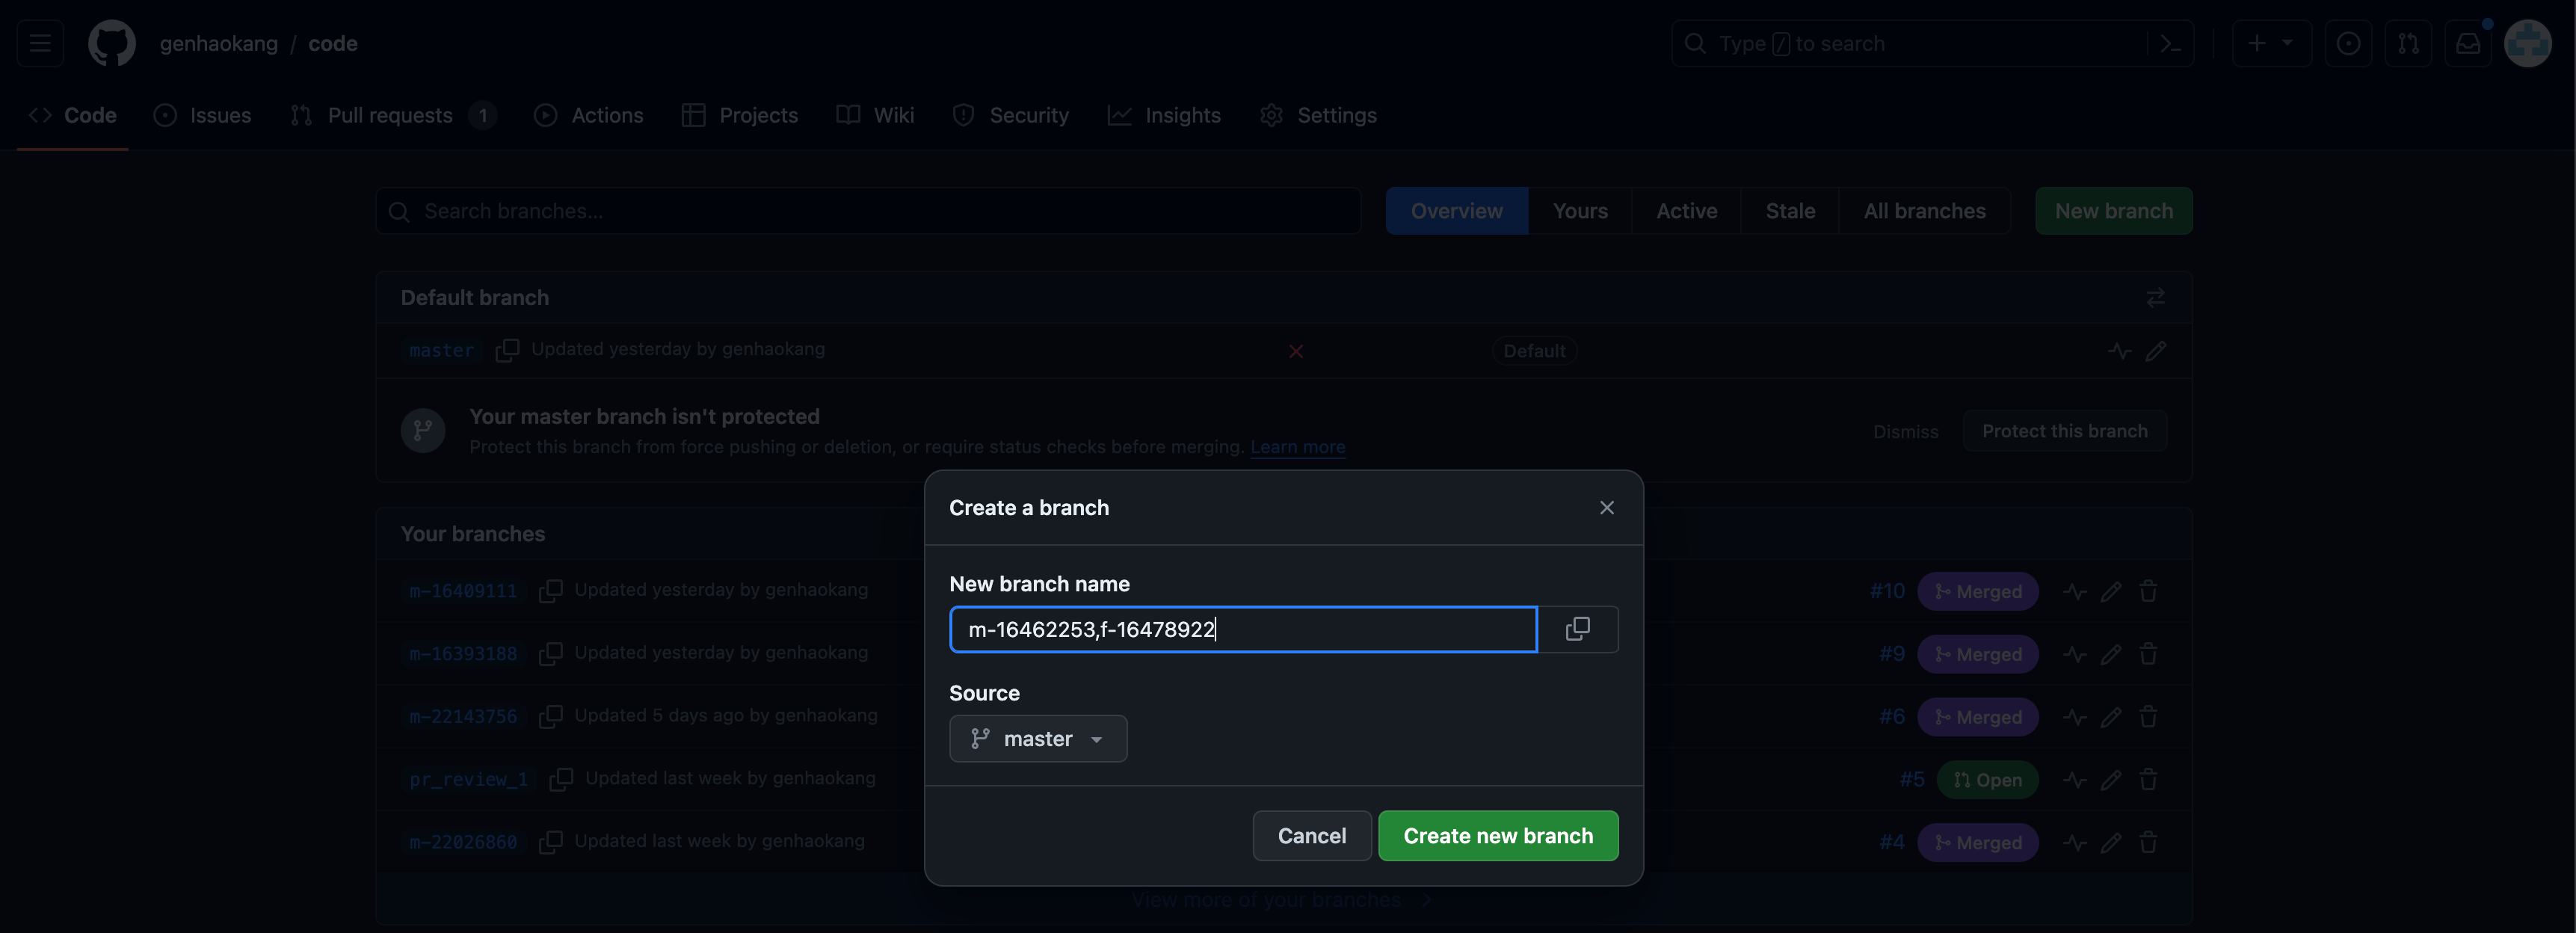2576x933 pixels.
Task: View activity for master branch
Action: pos(2119,351)
